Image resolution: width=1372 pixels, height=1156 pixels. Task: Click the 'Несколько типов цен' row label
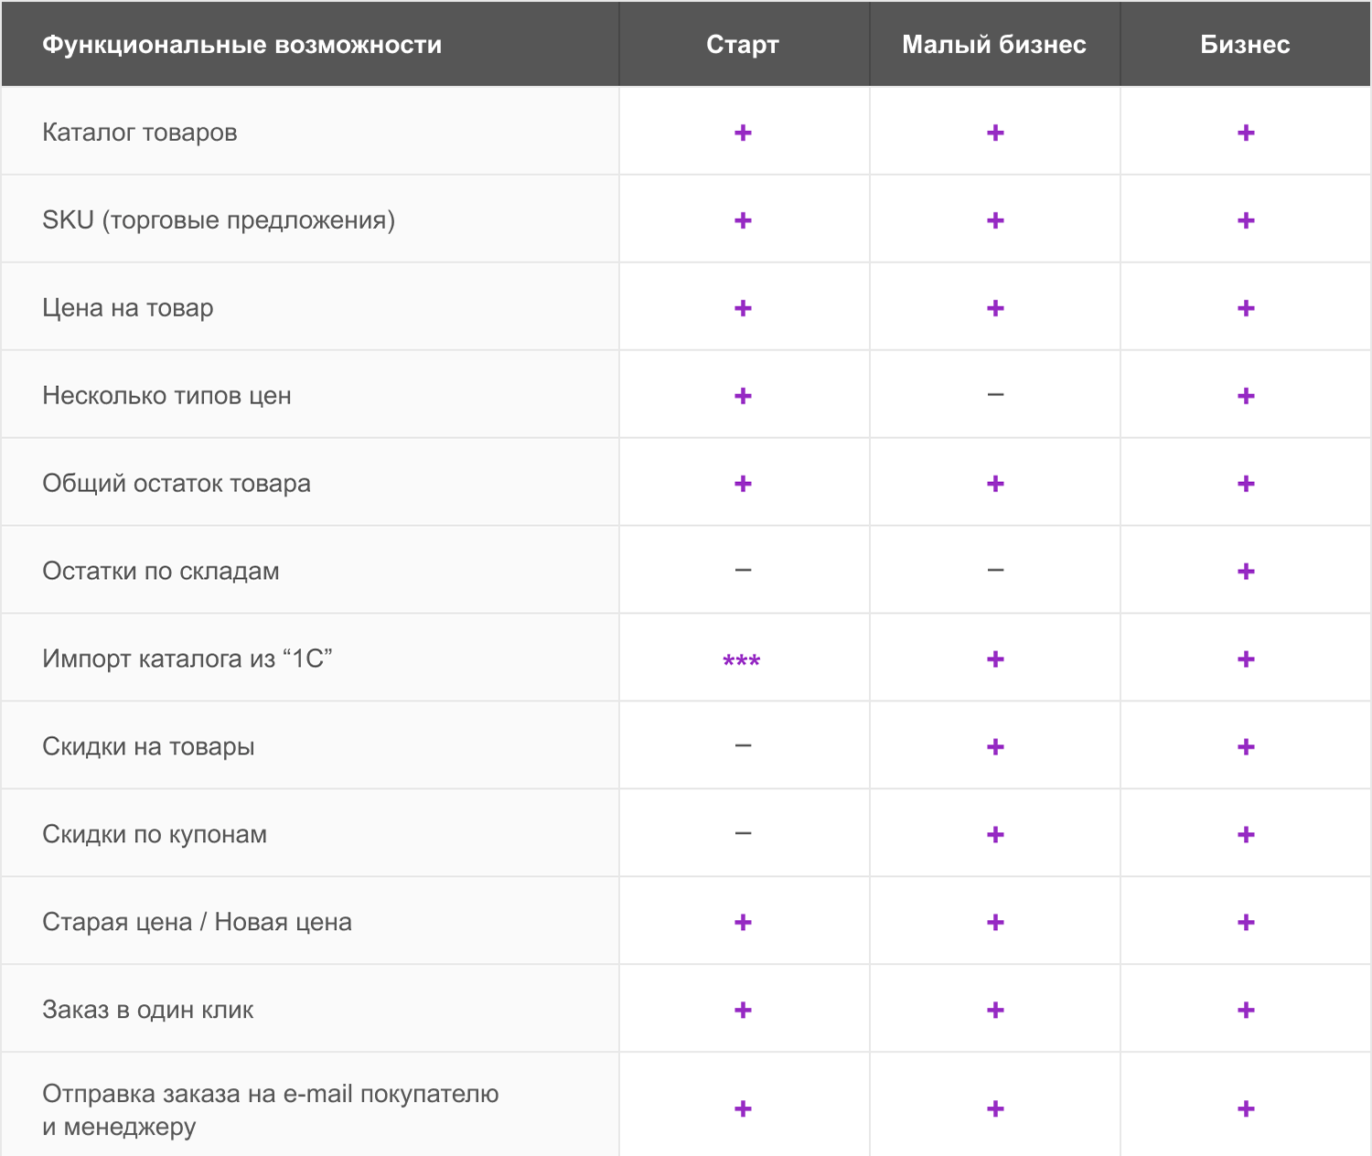pyautogui.click(x=166, y=396)
